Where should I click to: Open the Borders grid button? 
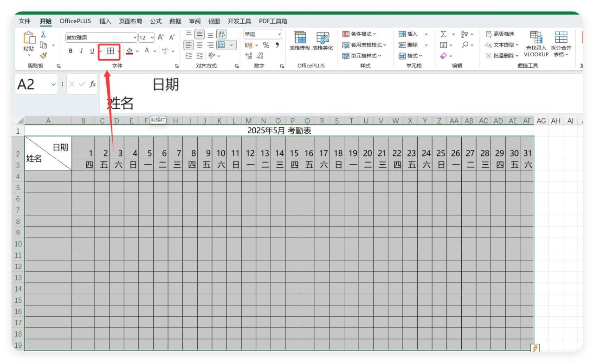click(111, 50)
